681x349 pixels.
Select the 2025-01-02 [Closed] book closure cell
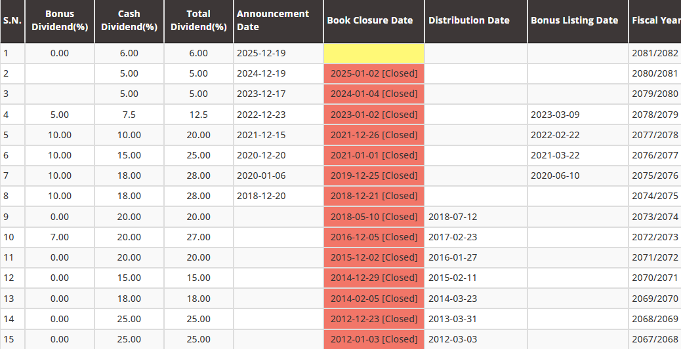coord(374,73)
